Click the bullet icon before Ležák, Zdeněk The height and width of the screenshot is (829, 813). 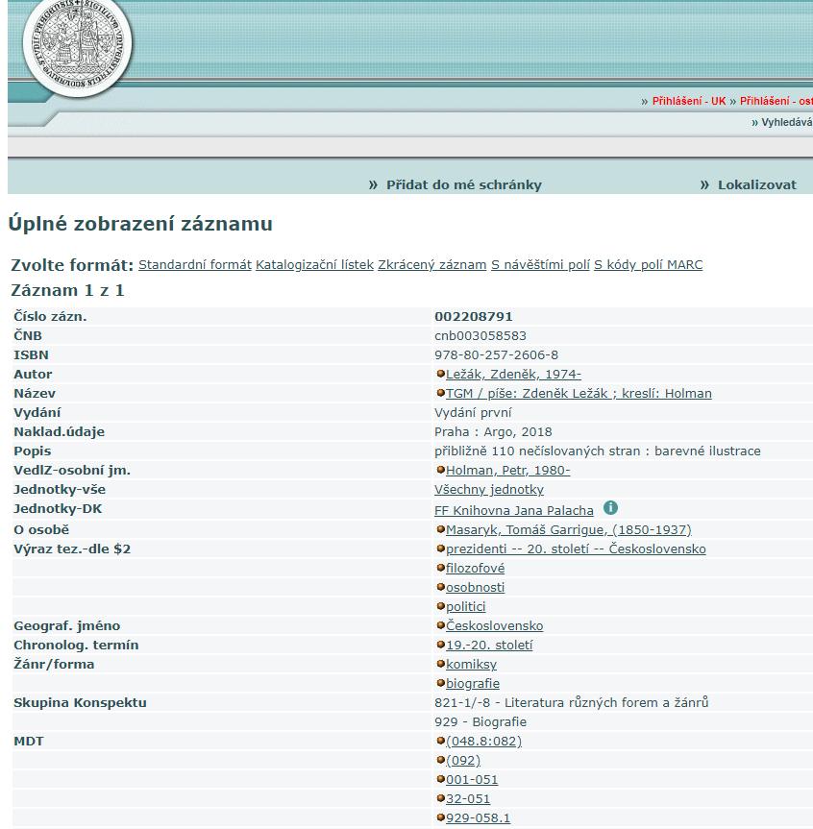440,374
